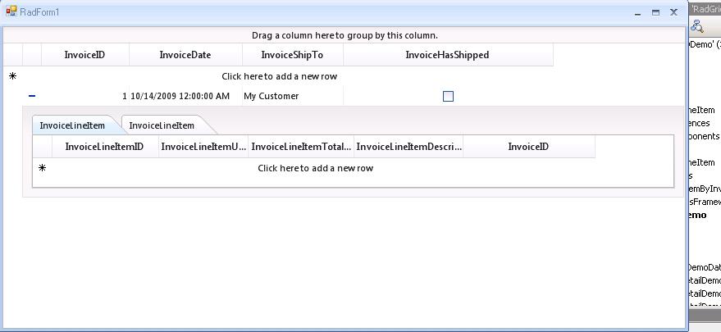The image size is (721, 332).
Task: Click InvoiceLineItemDescri... column header
Action: (408, 147)
